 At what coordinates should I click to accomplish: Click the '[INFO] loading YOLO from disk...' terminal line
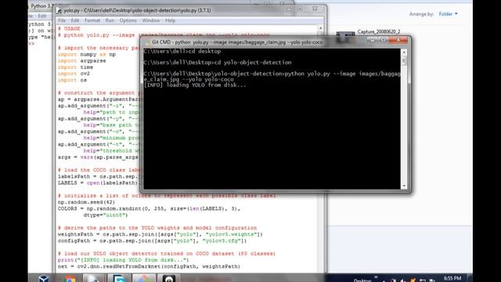[195, 85]
